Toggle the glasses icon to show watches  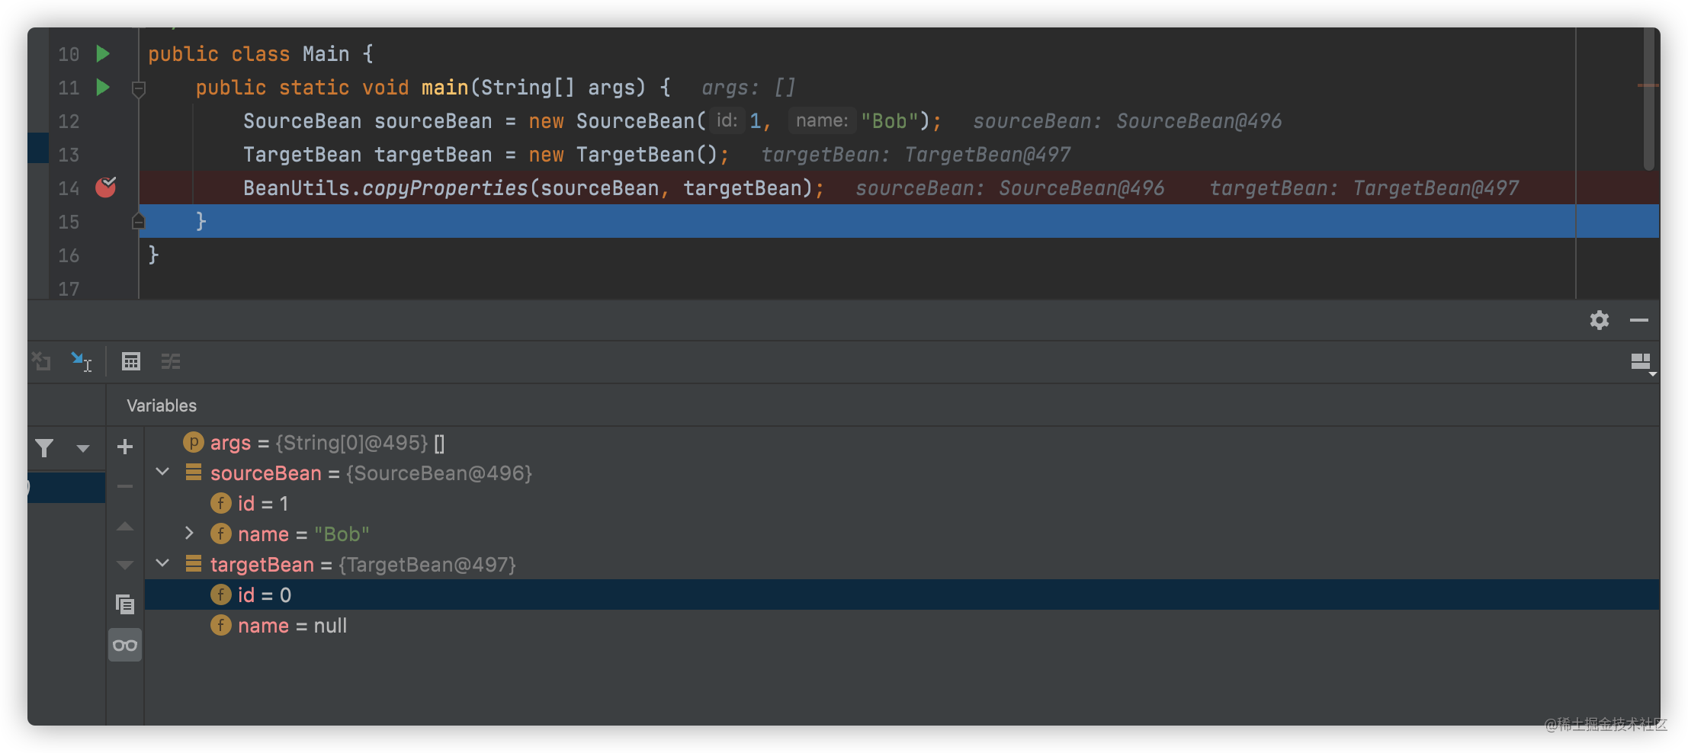[124, 644]
